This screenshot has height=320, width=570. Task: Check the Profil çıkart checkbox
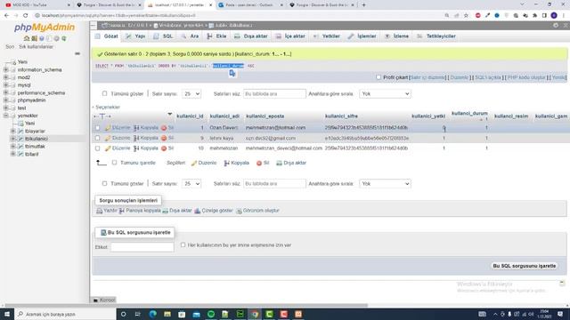click(x=379, y=77)
